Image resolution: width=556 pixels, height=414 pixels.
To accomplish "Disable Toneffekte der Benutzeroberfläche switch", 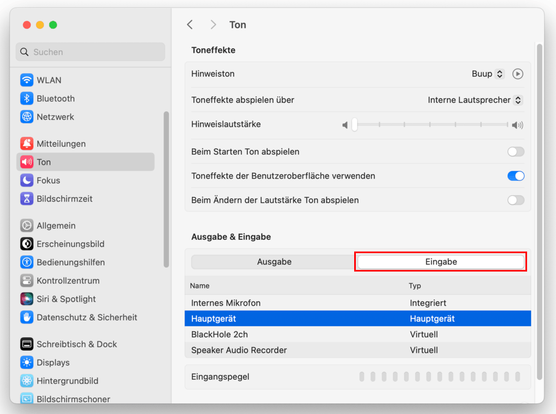I will [515, 176].
